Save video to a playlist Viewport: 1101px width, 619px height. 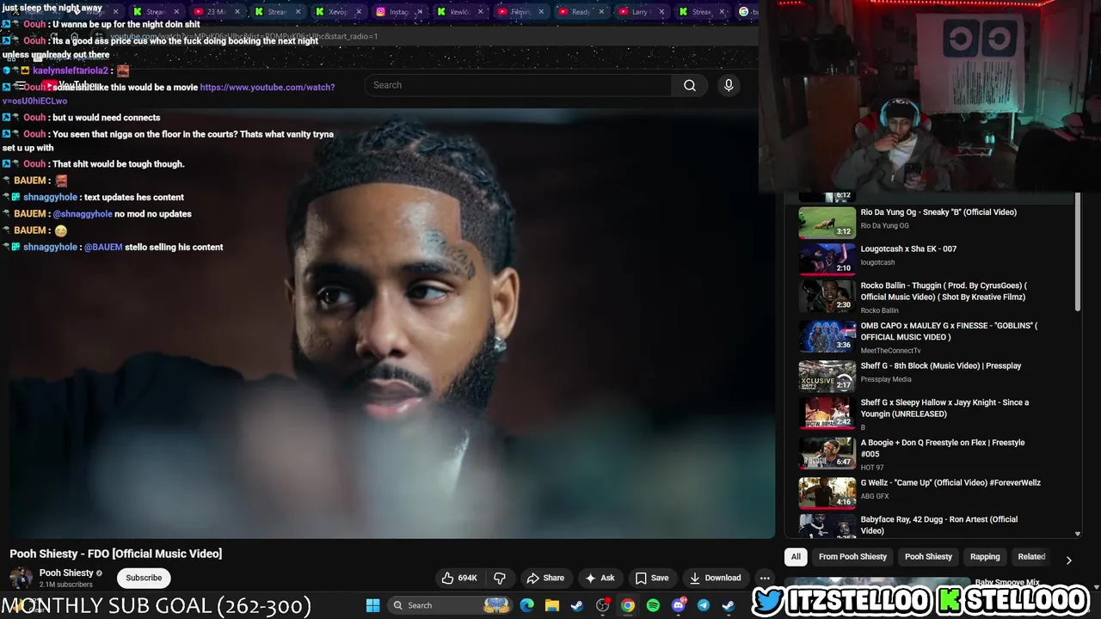[651, 578]
